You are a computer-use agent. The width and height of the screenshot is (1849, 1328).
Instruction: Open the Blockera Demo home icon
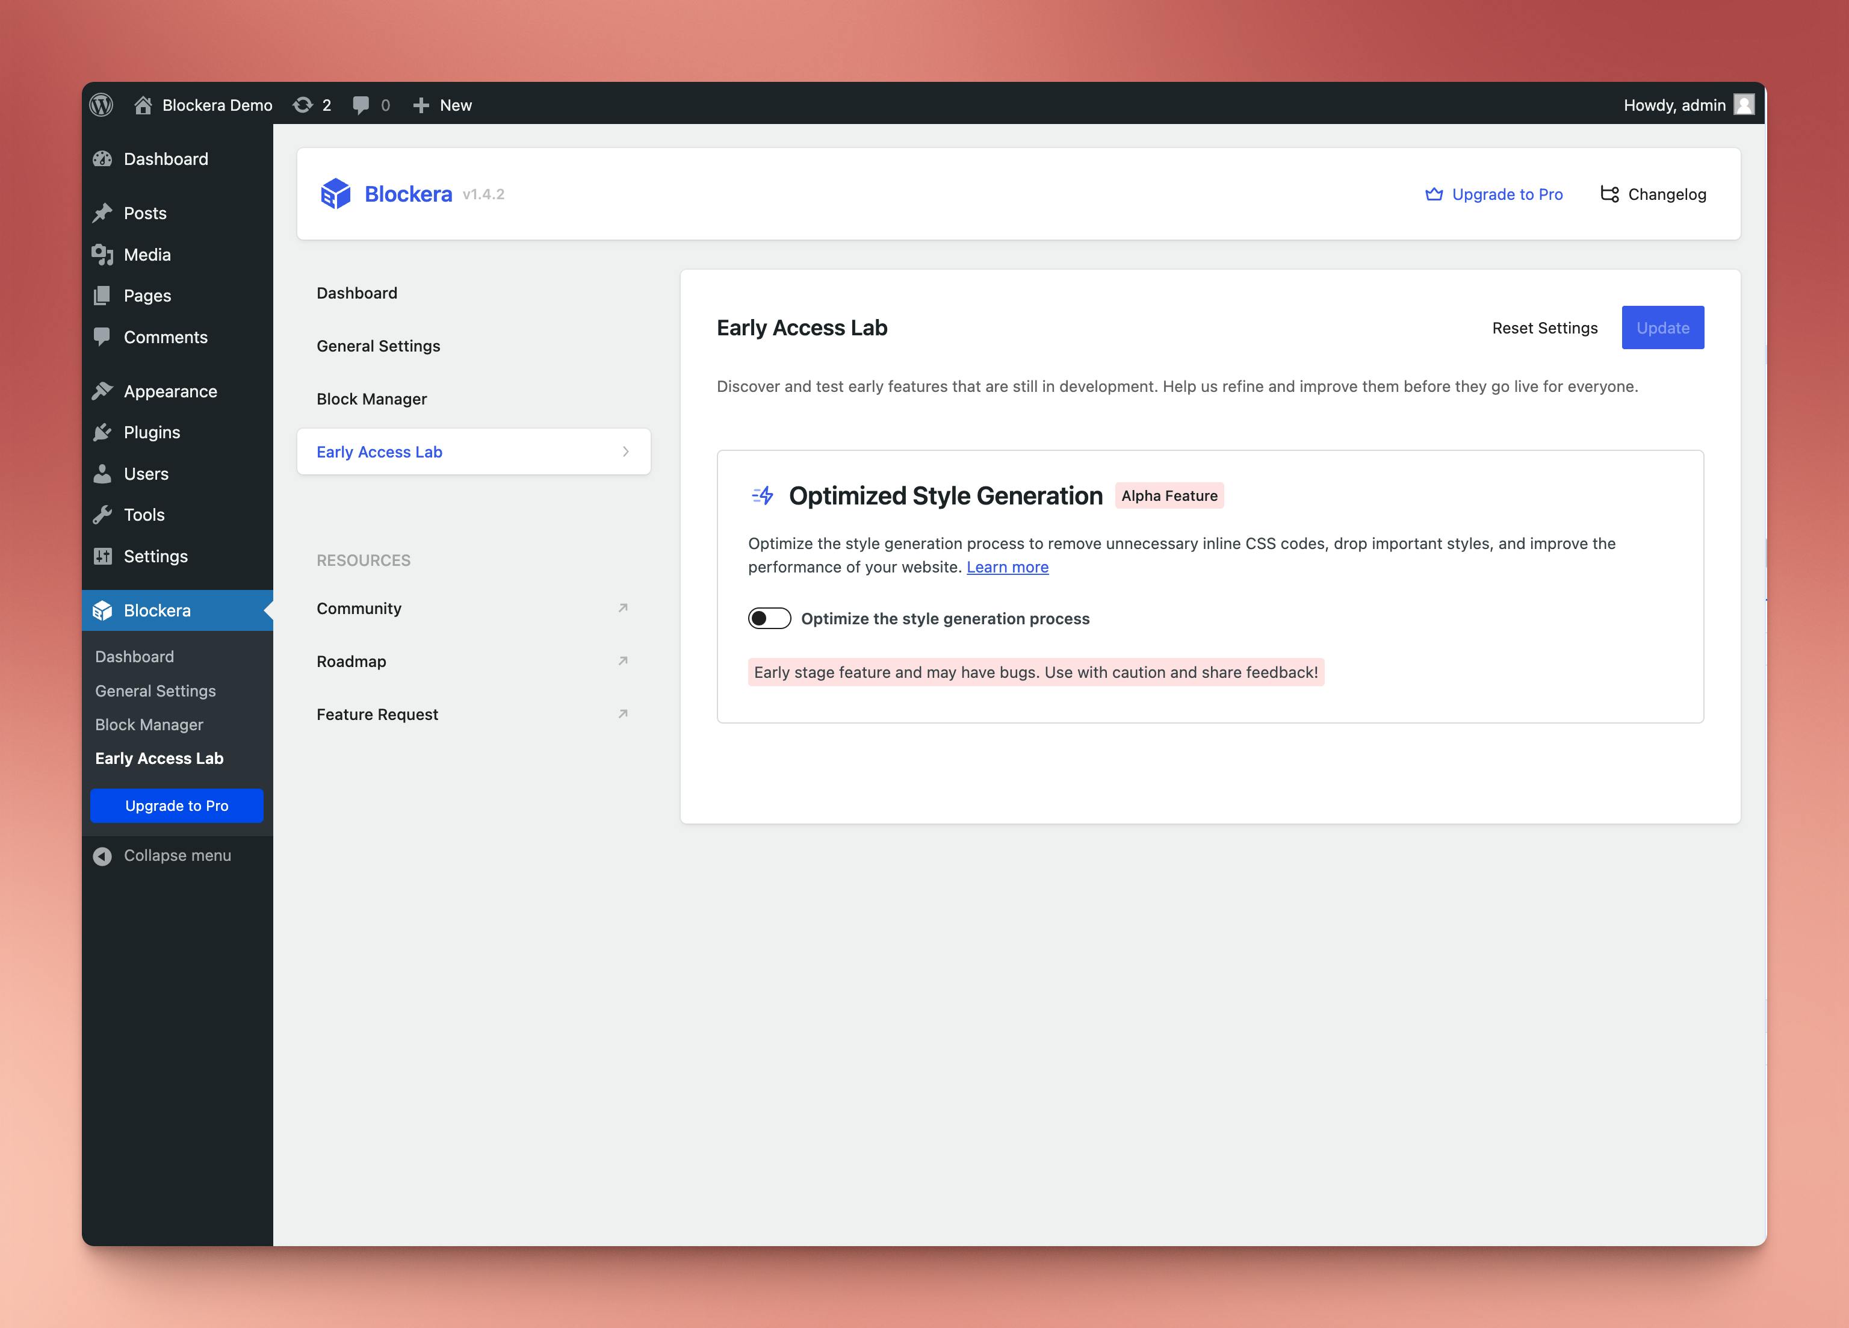coord(143,105)
